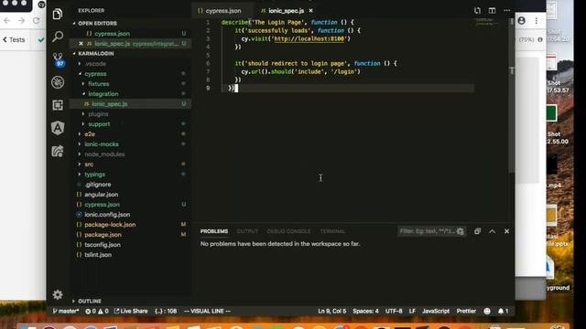Open angular.json in the explorer
Screen dimensions: 586x329
pyautogui.click(x=101, y=195)
